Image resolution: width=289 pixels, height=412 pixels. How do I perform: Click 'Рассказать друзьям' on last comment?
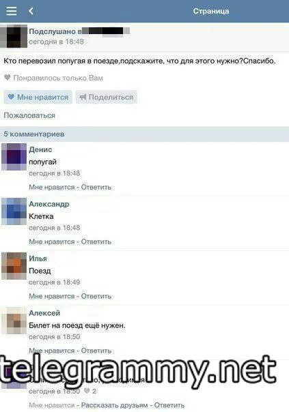tap(114, 405)
